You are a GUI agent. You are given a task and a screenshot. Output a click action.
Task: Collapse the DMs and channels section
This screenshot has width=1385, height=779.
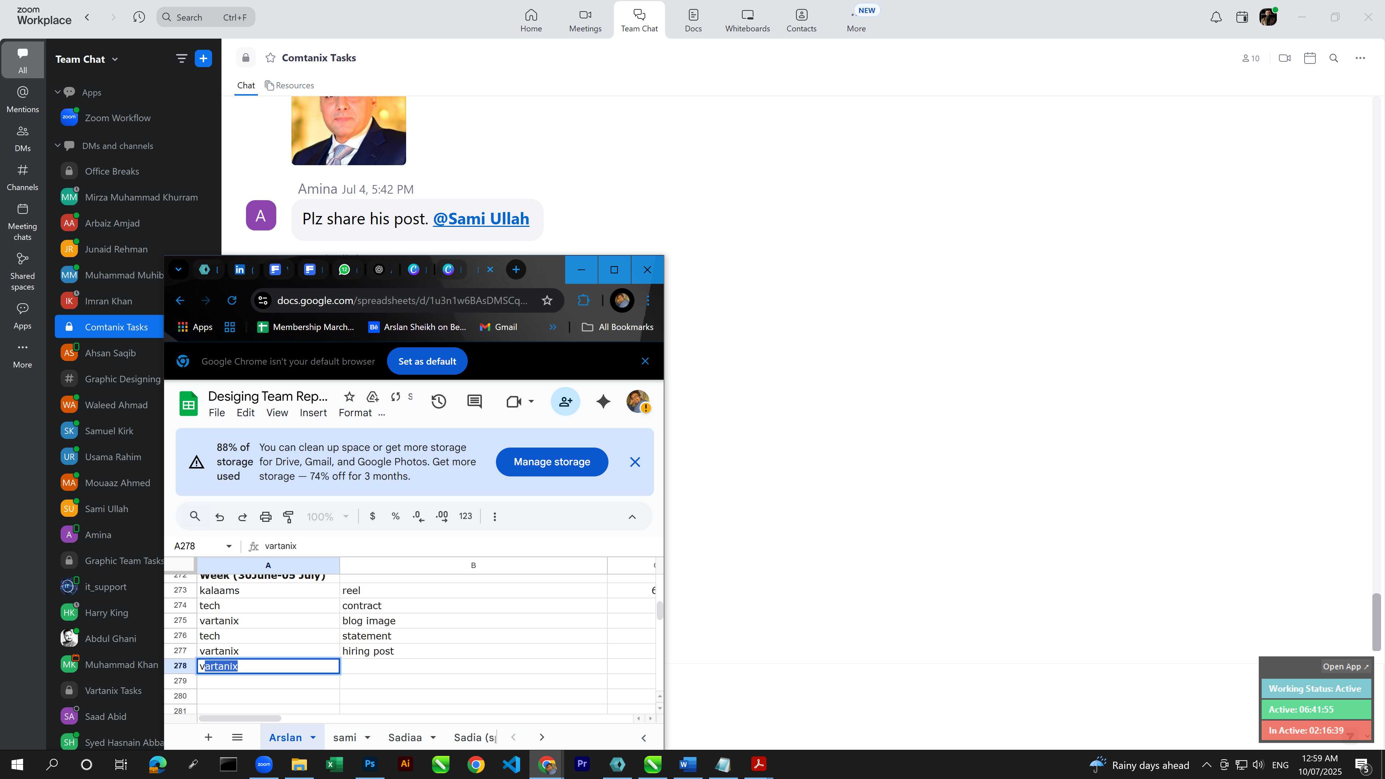click(x=58, y=145)
